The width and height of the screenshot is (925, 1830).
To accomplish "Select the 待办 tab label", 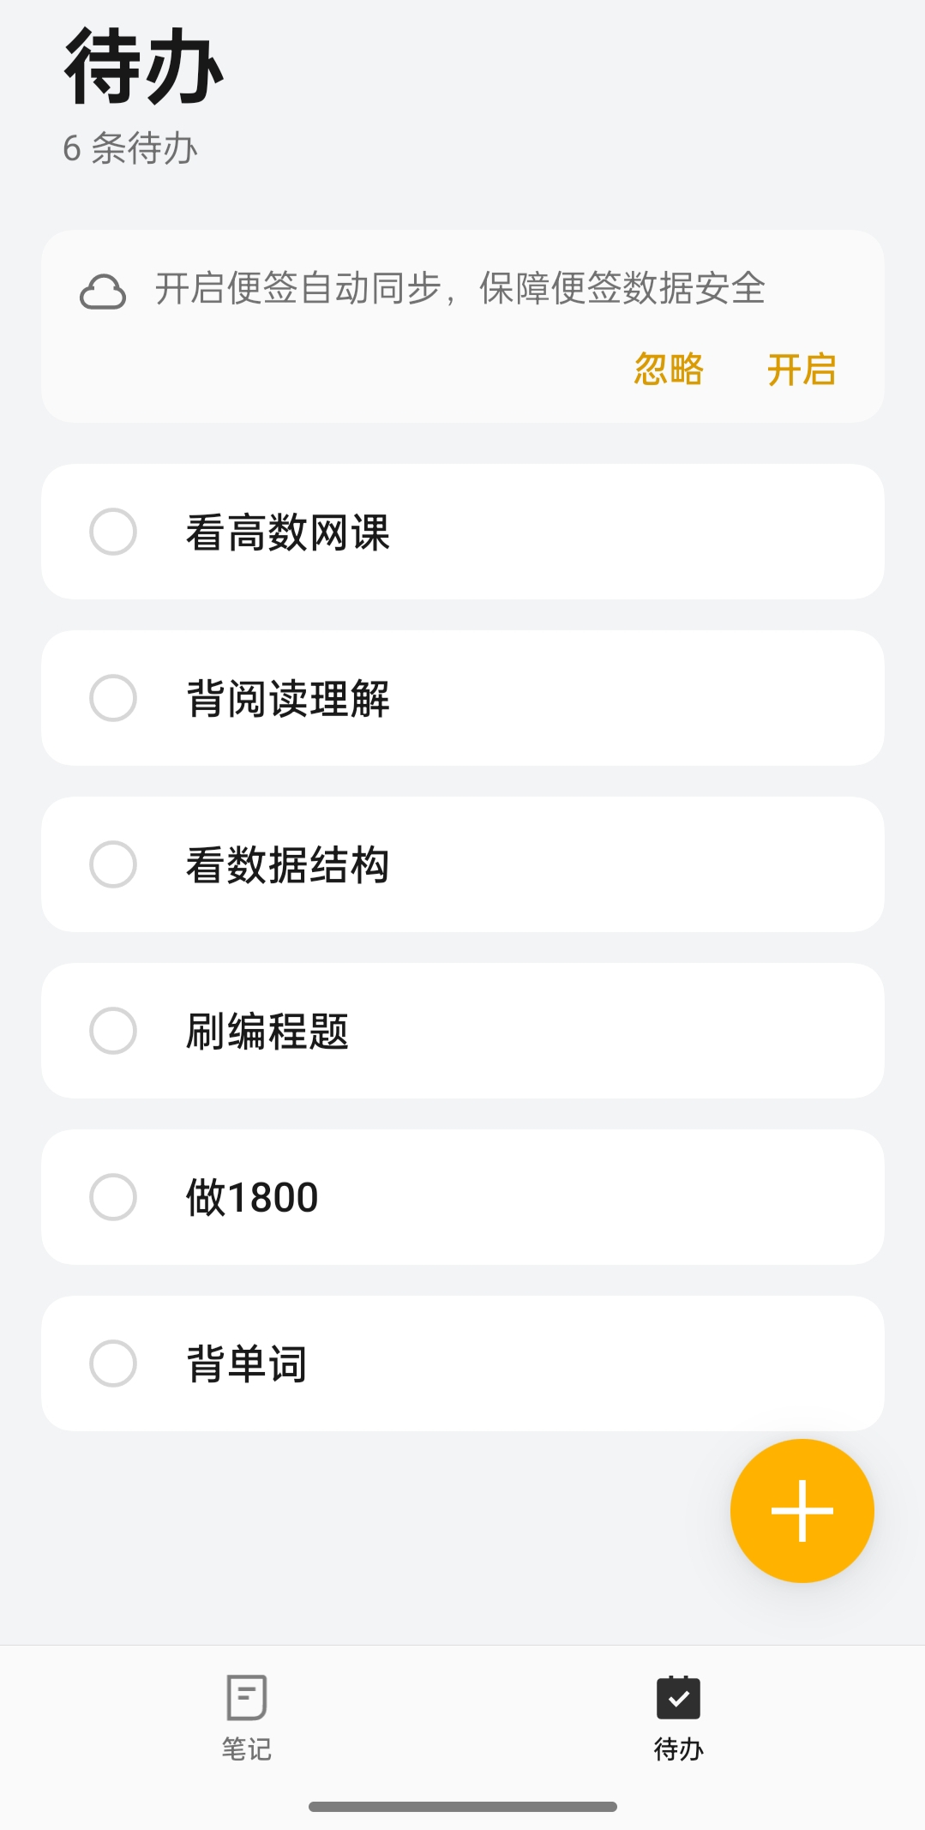I will pyautogui.click(x=678, y=1749).
